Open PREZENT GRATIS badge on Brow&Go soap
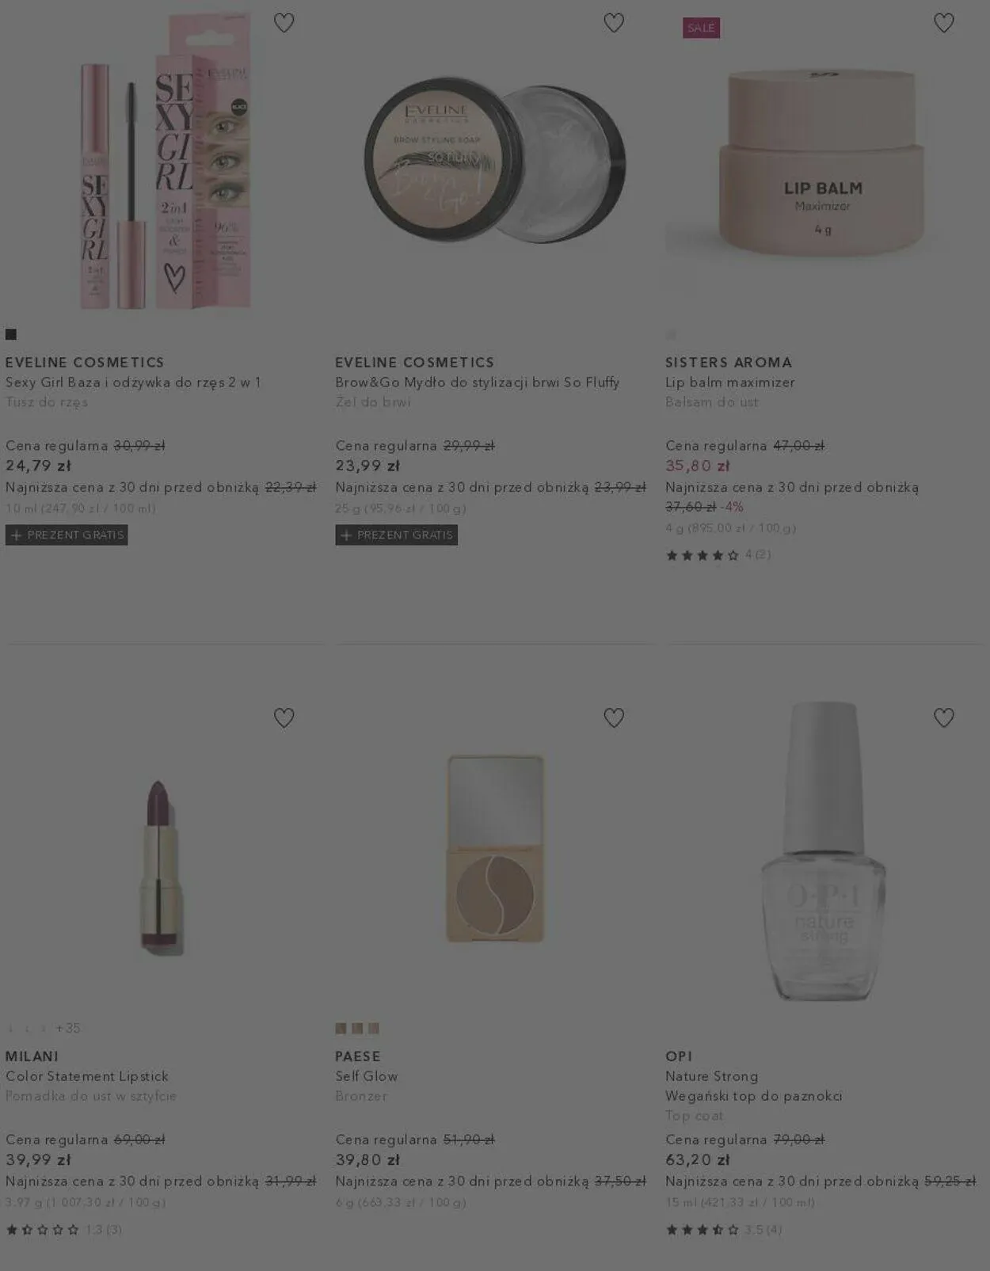The width and height of the screenshot is (990, 1271). [396, 535]
